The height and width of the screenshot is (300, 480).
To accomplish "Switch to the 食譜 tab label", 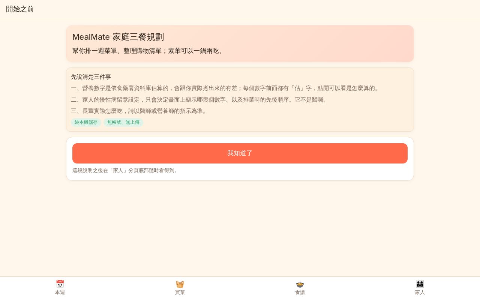I will pos(300,292).
